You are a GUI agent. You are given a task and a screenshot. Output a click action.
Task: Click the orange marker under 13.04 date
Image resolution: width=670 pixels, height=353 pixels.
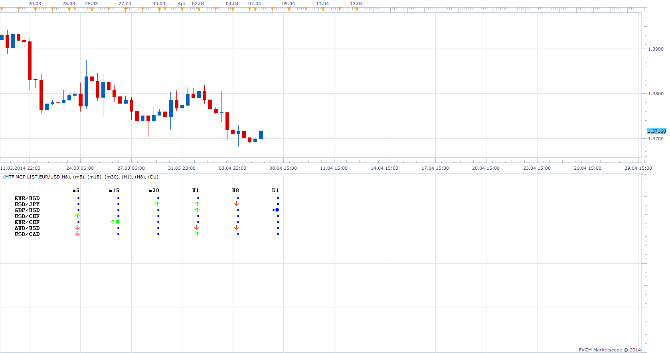[x=357, y=10]
